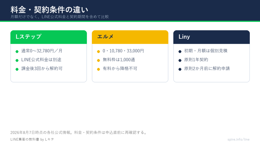Click the yellow bullet beside 無料枠は1,000通
Screen dimensions: 260x146
[x=99, y=60]
